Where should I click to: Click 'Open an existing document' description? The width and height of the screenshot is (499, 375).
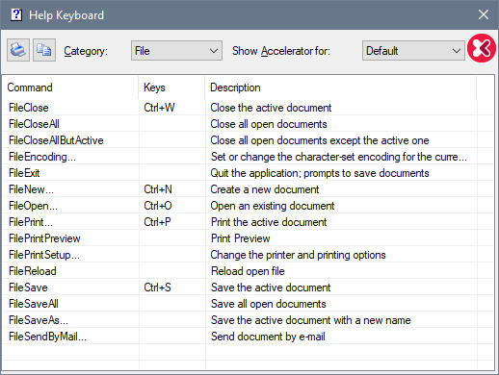273,206
